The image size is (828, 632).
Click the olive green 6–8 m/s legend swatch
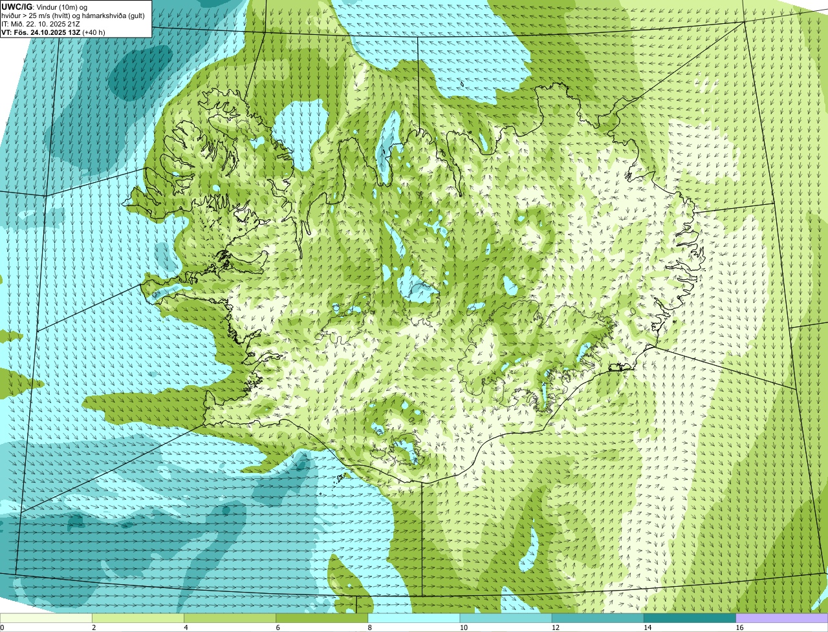(322, 618)
